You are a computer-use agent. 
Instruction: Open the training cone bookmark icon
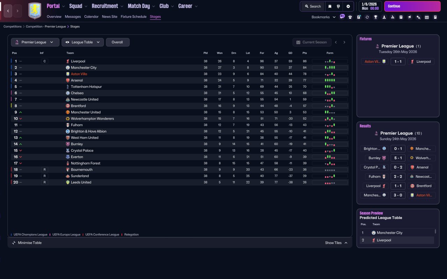click(x=384, y=17)
